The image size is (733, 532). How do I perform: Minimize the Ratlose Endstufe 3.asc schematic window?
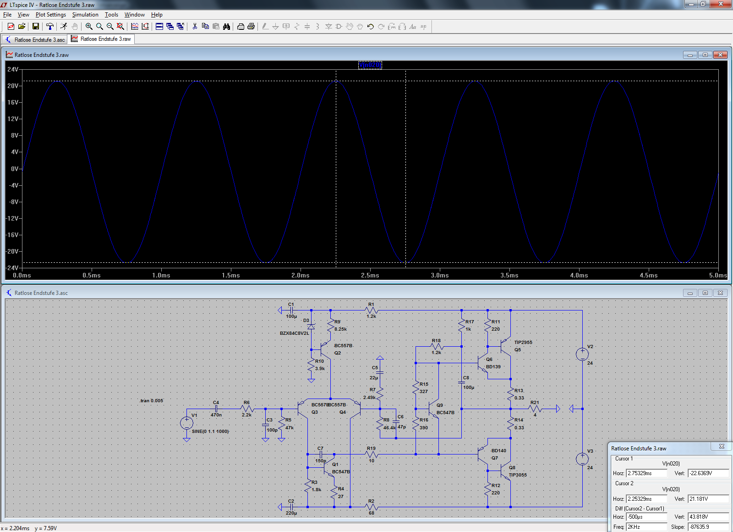coord(690,293)
